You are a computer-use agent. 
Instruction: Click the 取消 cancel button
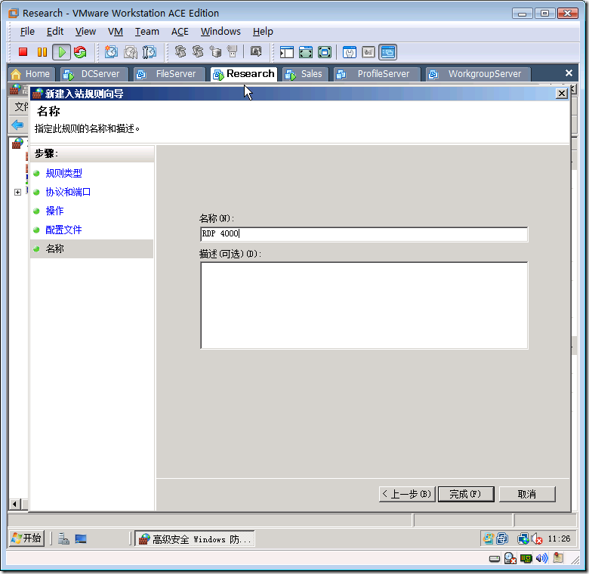coord(527,494)
